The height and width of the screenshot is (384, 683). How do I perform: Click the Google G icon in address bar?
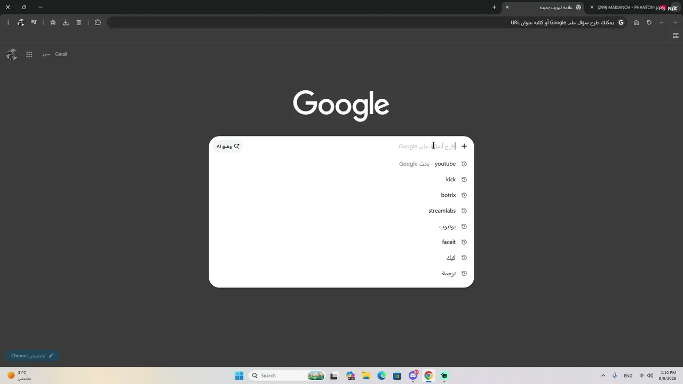point(621,22)
